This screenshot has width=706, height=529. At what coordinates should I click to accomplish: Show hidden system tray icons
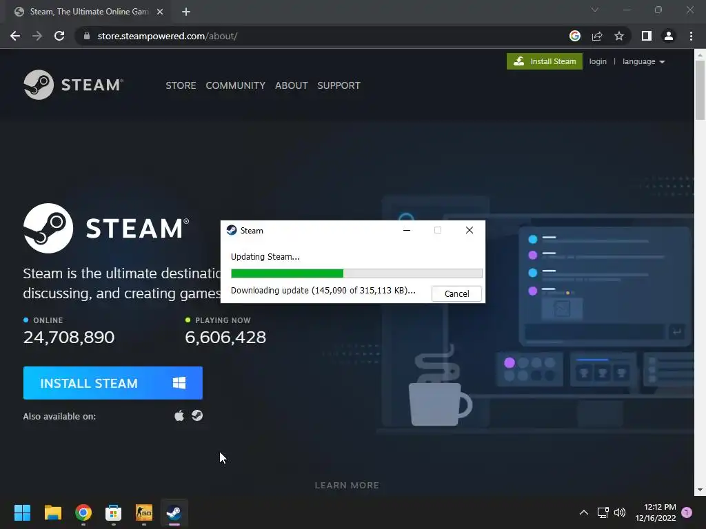(583, 512)
